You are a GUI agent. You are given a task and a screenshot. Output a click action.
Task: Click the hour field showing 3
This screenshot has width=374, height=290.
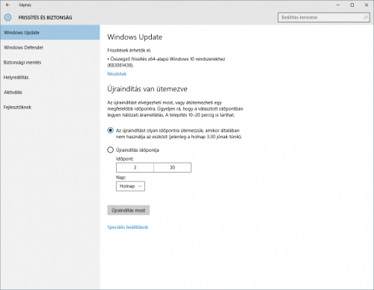tap(135, 167)
